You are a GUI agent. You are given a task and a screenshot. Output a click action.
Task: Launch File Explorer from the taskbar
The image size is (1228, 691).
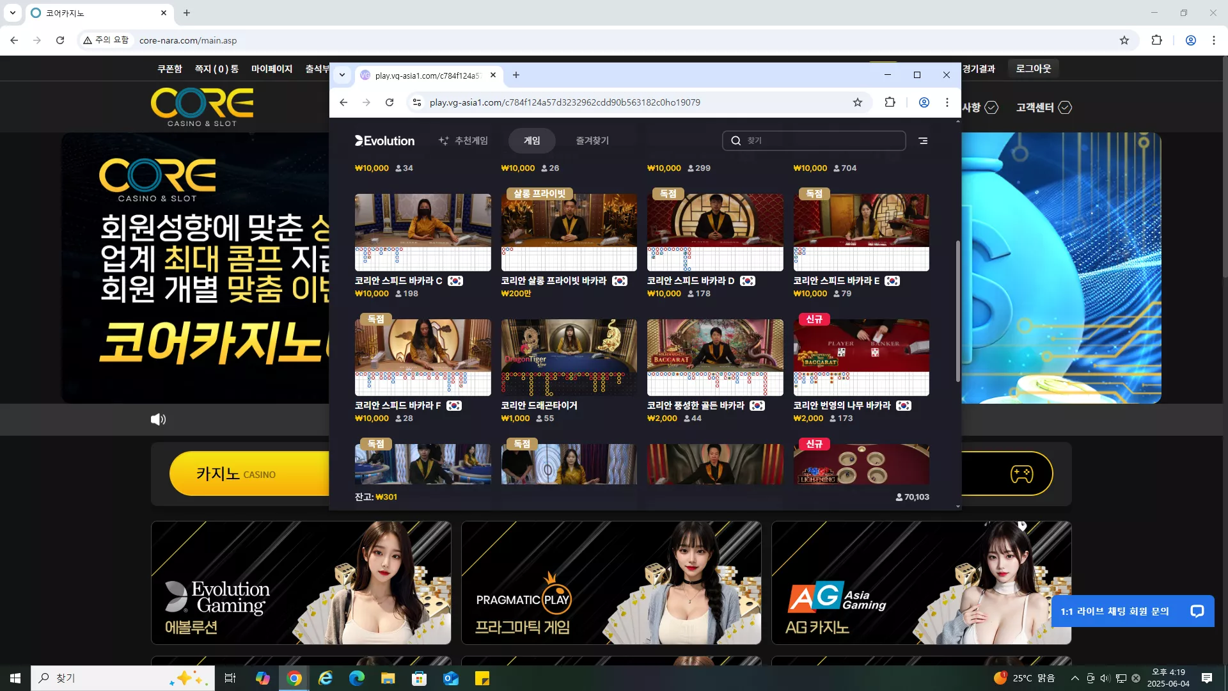click(388, 678)
